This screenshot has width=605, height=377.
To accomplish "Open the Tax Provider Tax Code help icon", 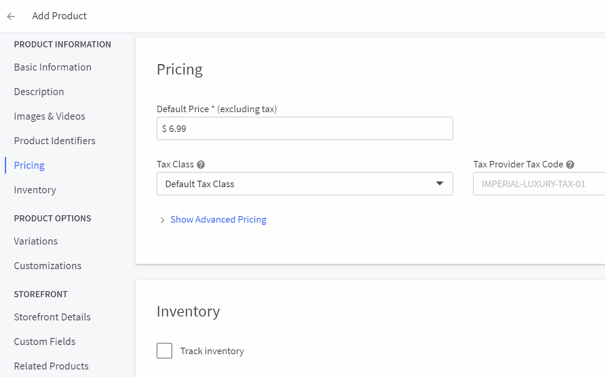I will [x=570, y=164].
